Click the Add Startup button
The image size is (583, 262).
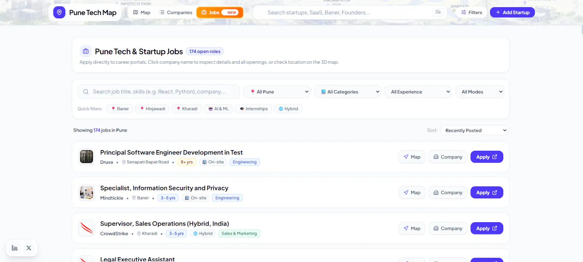coord(512,12)
